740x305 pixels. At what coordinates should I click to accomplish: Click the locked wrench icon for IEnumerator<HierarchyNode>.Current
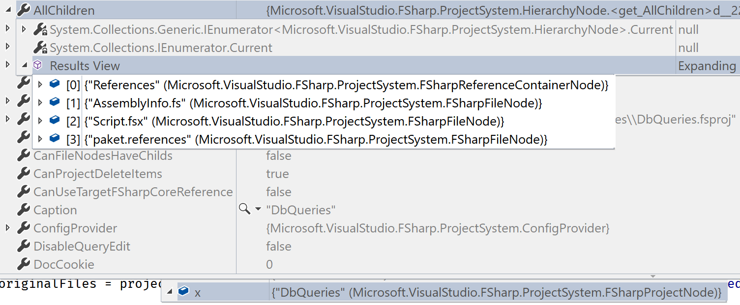(x=40, y=30)
